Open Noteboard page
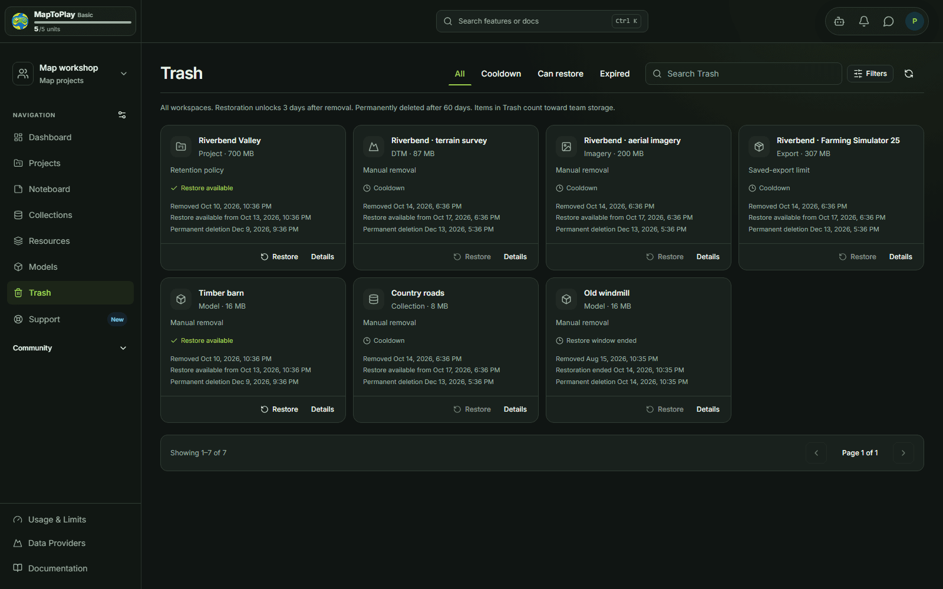The height and width of the screenshot is (589, 943). pyautogui.click(x=70, y=189)
